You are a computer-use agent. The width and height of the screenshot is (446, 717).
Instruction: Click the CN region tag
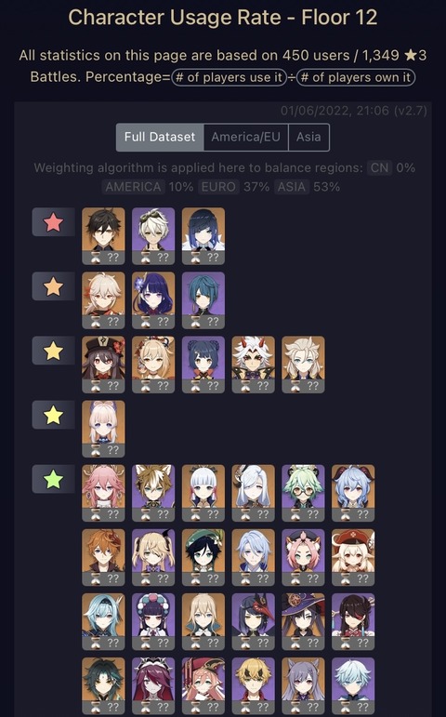click(380, 167)
